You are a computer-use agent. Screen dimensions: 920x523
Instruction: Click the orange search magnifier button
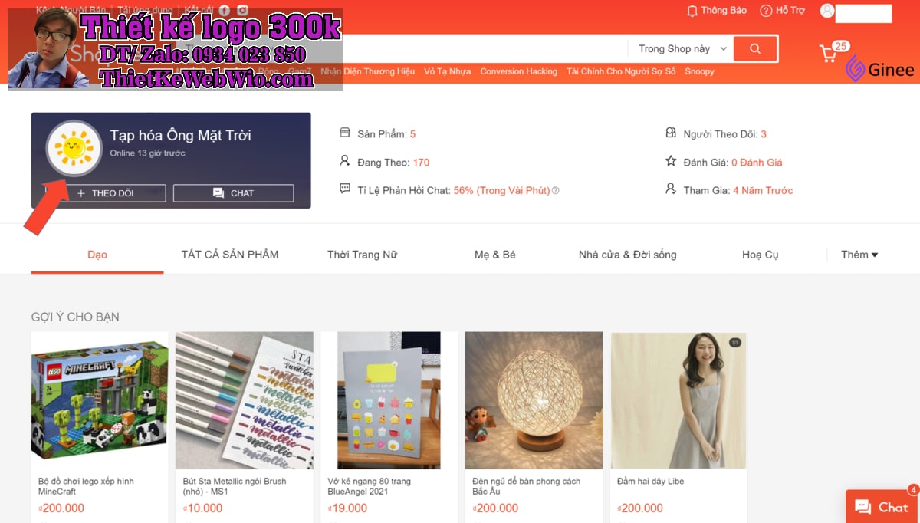tap(755, 48)
